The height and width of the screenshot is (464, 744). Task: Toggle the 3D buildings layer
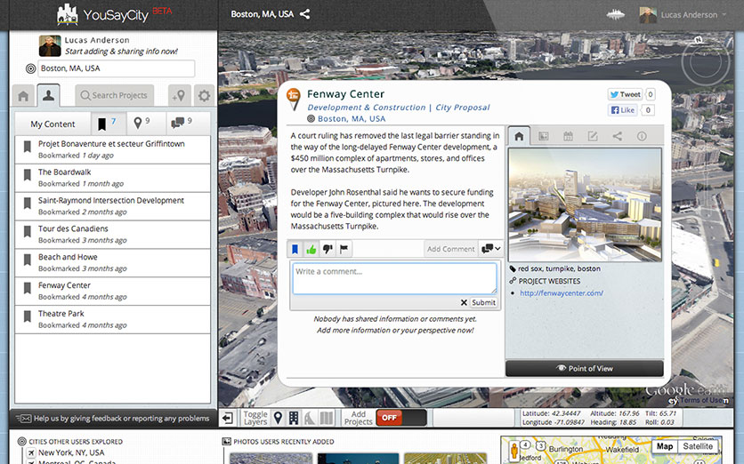click(294, 418)
